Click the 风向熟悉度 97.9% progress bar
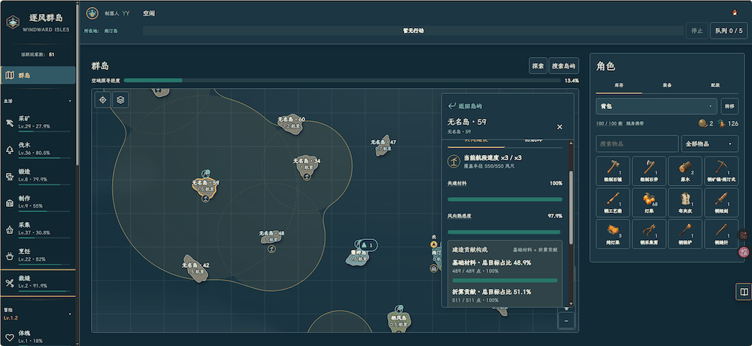 (505, 232)
